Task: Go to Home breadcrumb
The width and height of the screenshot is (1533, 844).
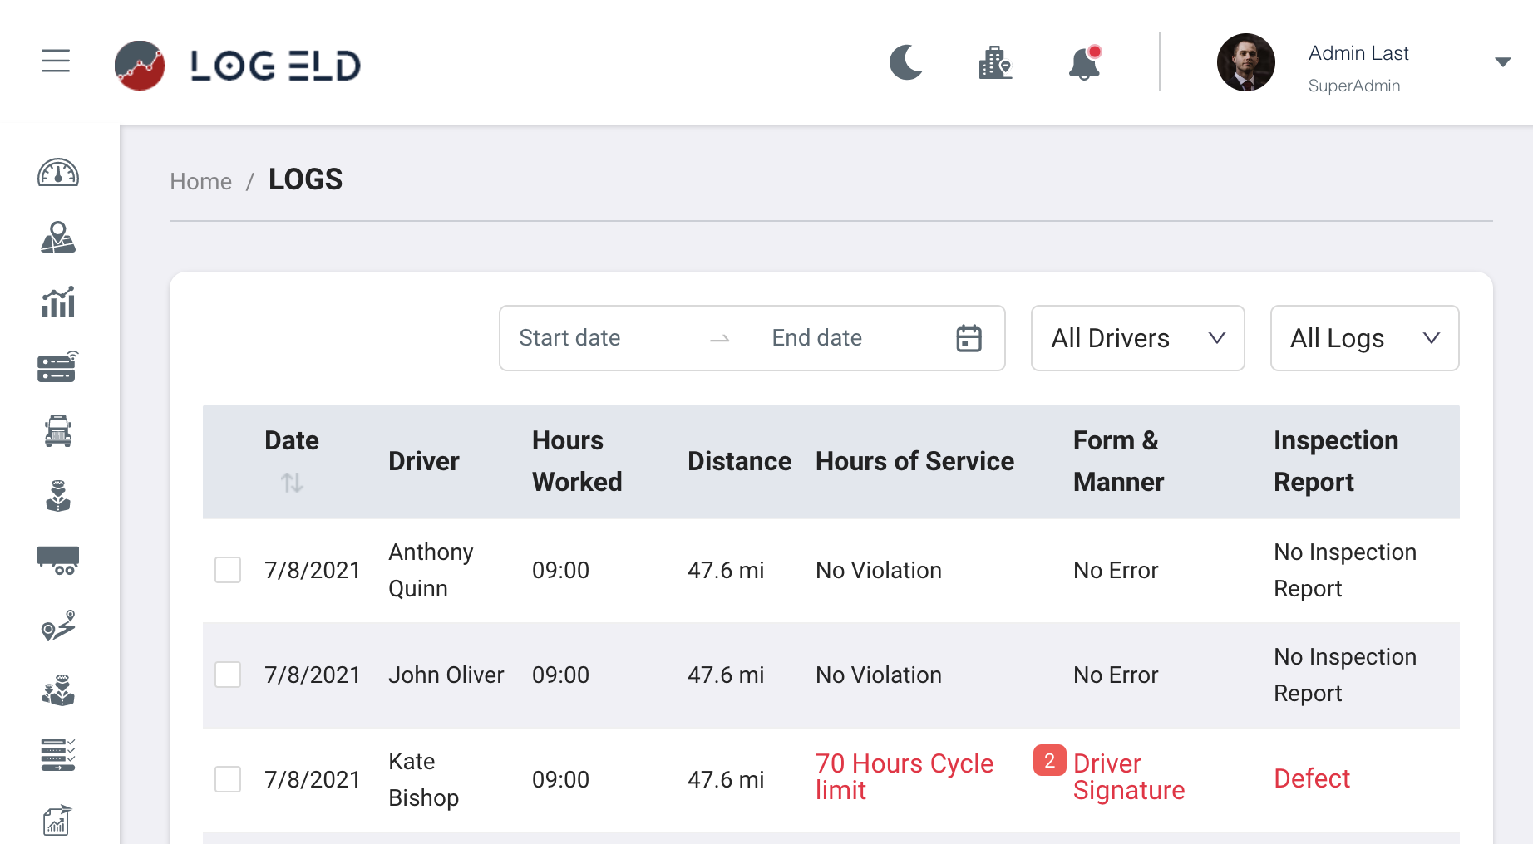Action: (200, 181)
